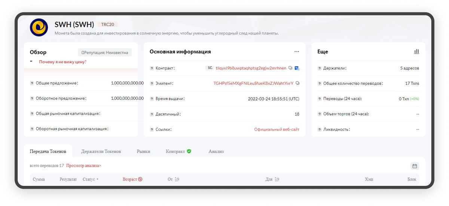
Task: Click help icon next to Ликвидность
Action: coord(320,129)
